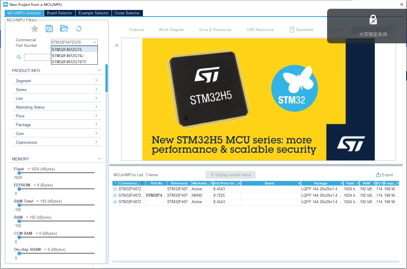Choose STM32F407ZGT6 from the dropdown list
The image size is (407, 269).
[x=74, y=49]
